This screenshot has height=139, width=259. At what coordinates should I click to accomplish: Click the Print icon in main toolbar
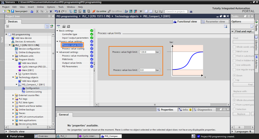[x=32, y=11]
